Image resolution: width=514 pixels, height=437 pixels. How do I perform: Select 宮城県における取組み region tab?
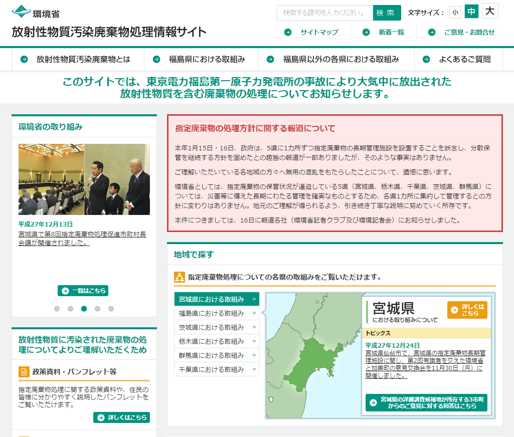217,299
